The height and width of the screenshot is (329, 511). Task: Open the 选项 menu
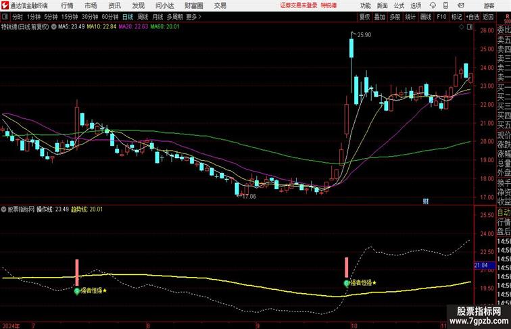click(416, 5)
